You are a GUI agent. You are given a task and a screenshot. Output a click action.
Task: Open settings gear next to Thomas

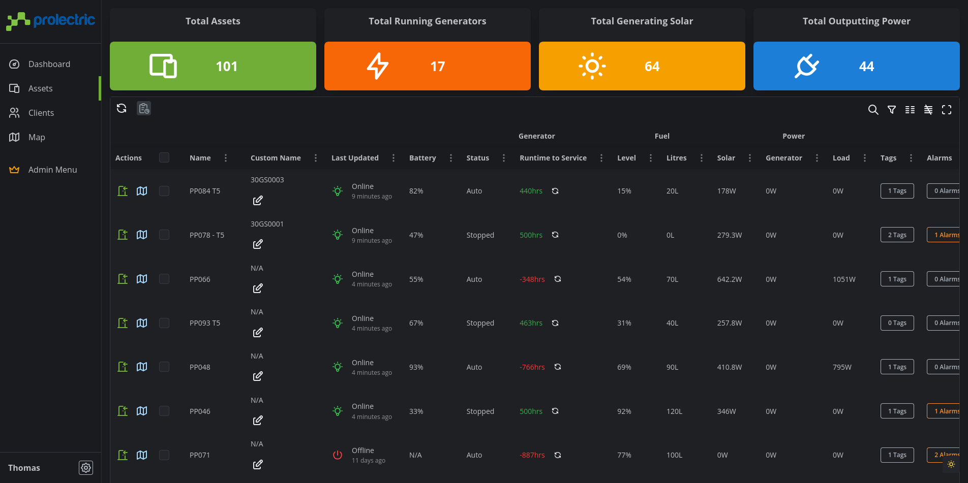[86, 468]
